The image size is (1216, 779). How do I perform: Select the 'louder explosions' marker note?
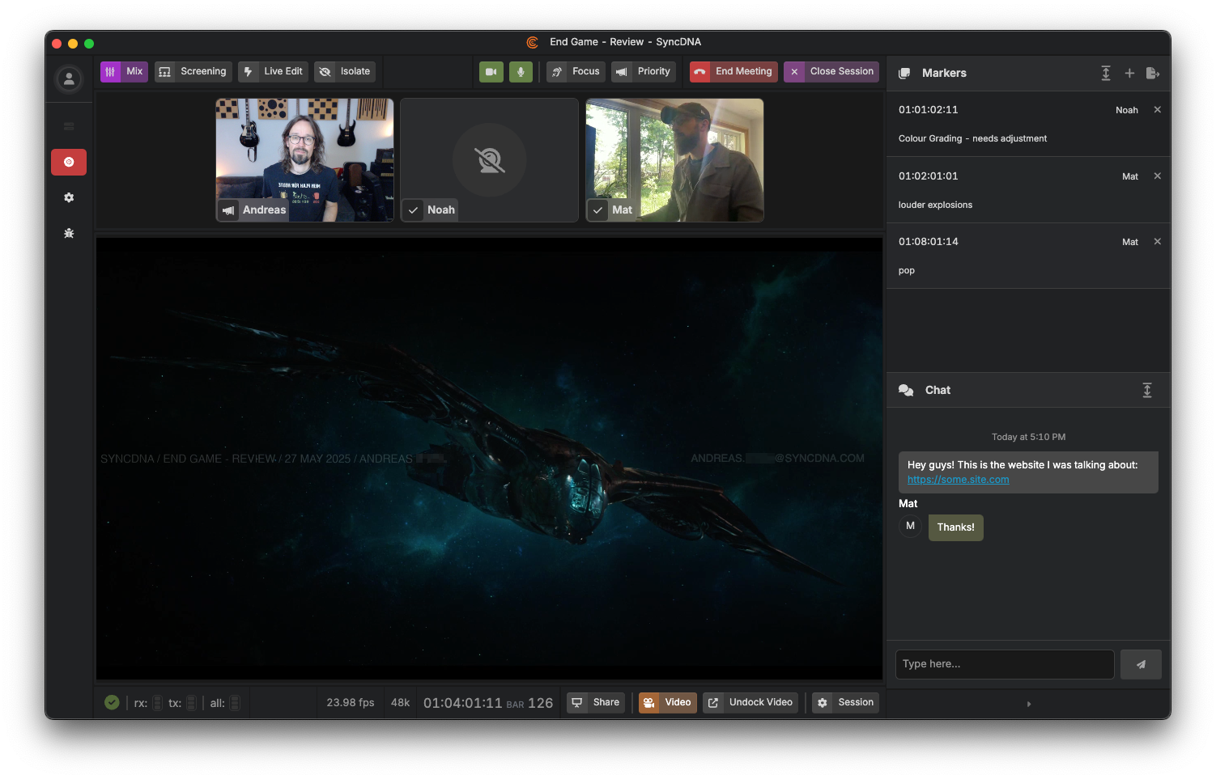coord(935,205)
